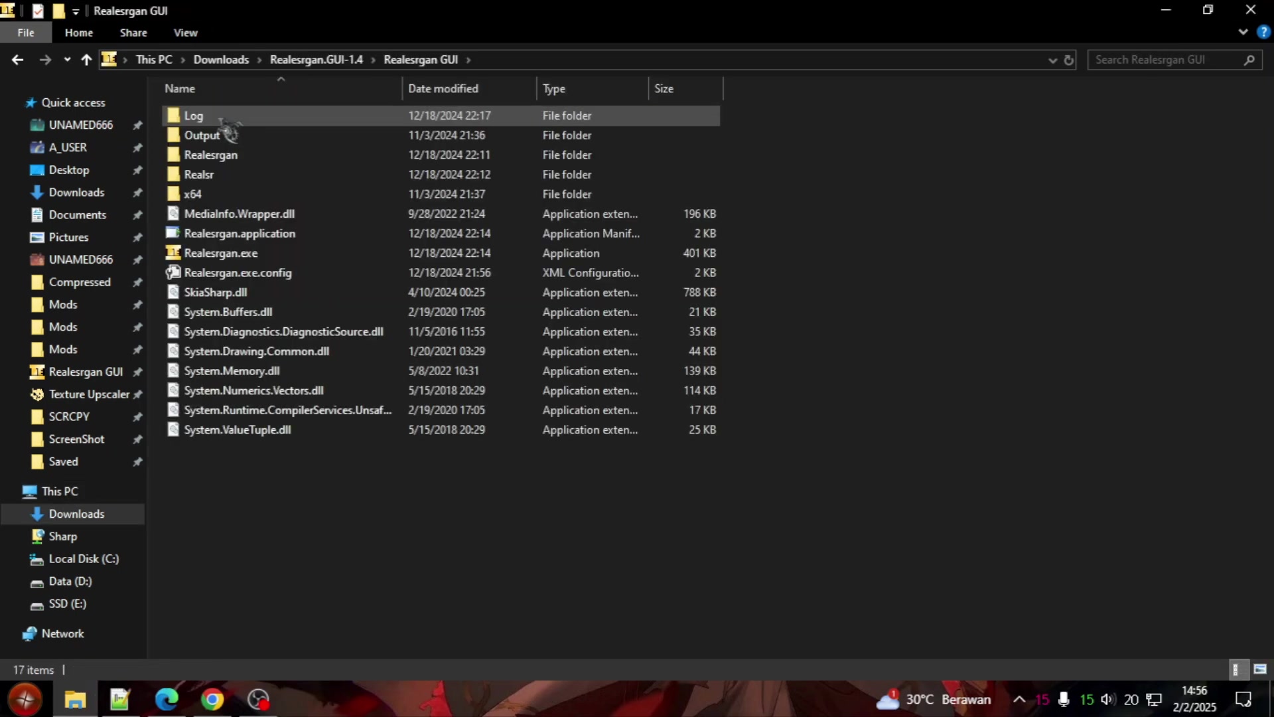Switch to large thumbnails view in the status bar
Viewport: 1274px width, 717px height.
pos(1260,669)
